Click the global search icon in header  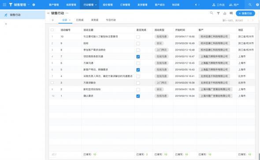250,5
